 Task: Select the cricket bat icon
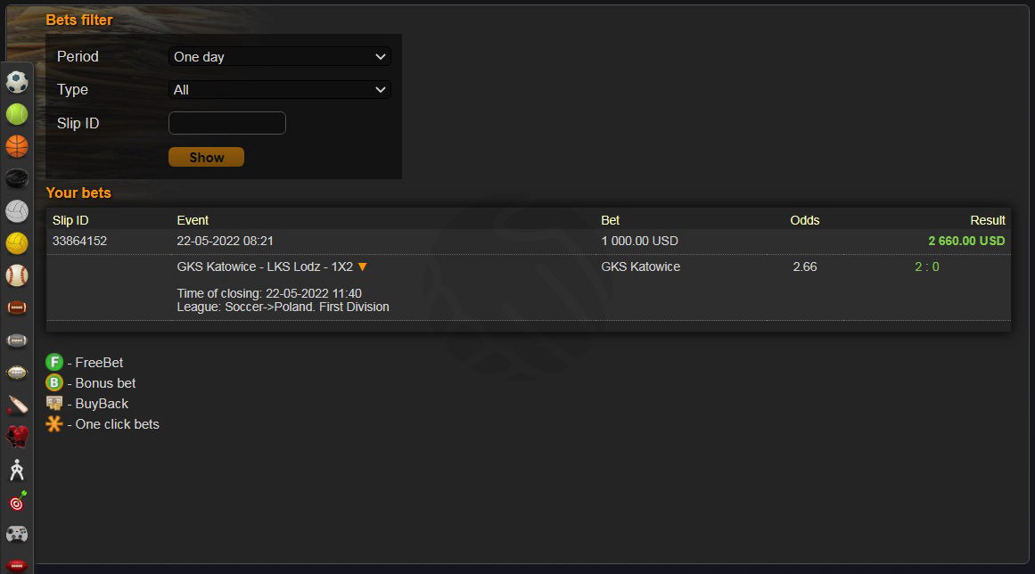[17, 405]
